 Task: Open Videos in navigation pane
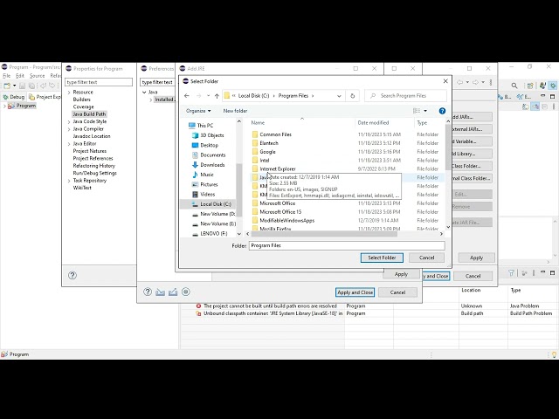coord(207,194)
